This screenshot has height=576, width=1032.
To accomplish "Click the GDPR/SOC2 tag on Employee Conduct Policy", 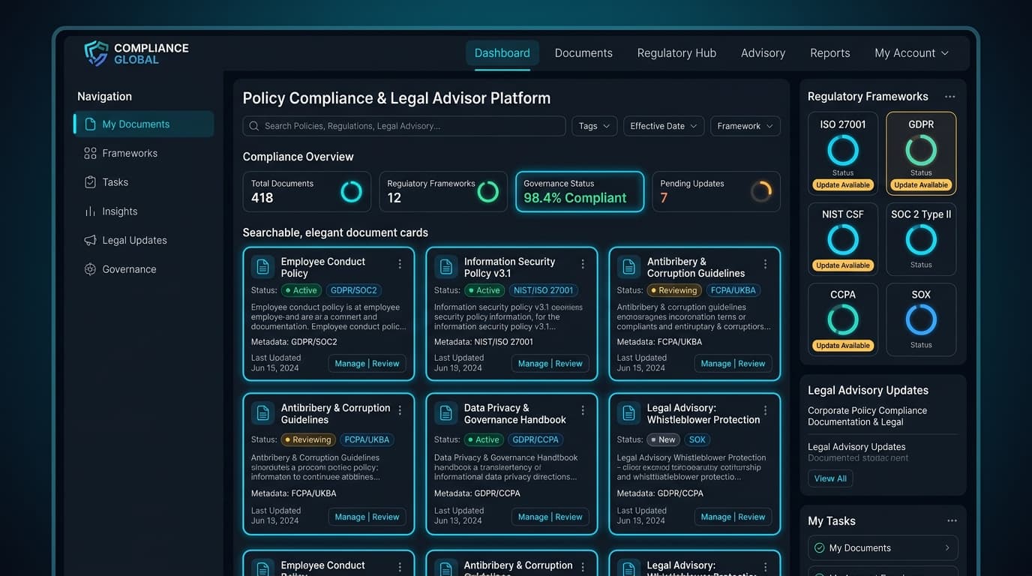I will tap(354, 290).
